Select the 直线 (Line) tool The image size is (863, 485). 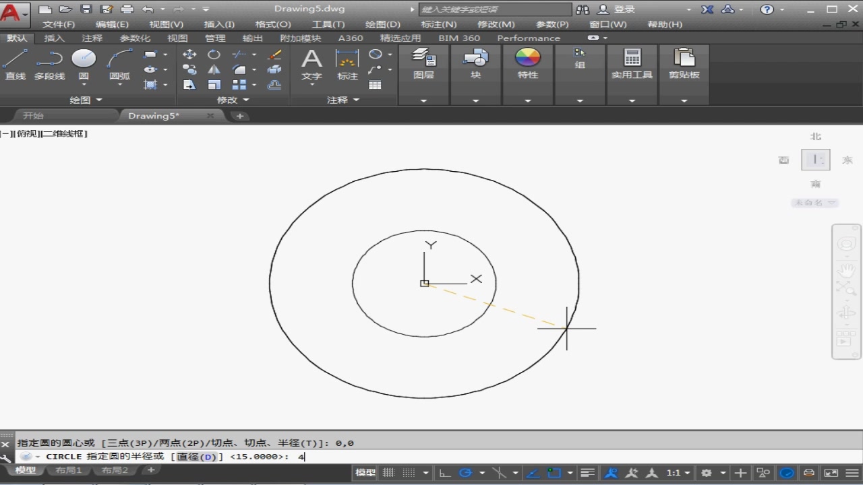click(x=15, y=61)
